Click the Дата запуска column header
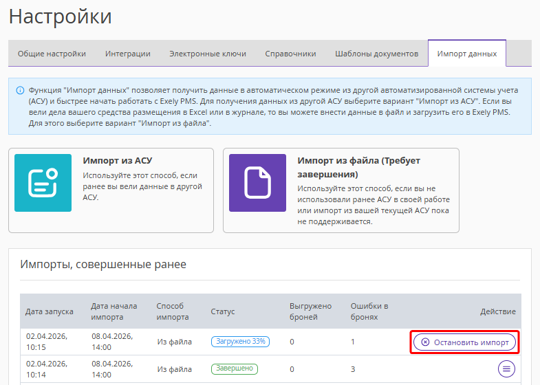 click(x=50, y=311)
